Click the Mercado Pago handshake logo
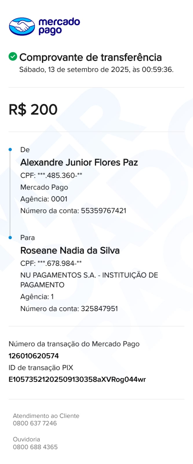193x464 pixels. click(22, 26)
